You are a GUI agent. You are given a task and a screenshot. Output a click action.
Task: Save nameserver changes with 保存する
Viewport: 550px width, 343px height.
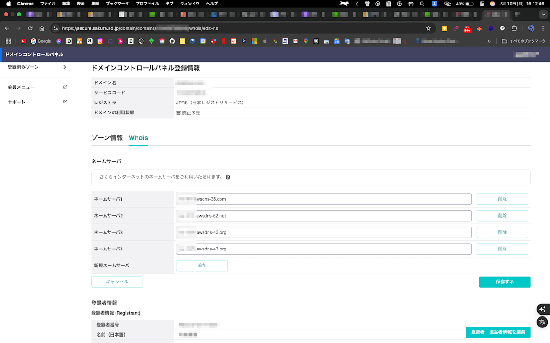pos(505,282)
